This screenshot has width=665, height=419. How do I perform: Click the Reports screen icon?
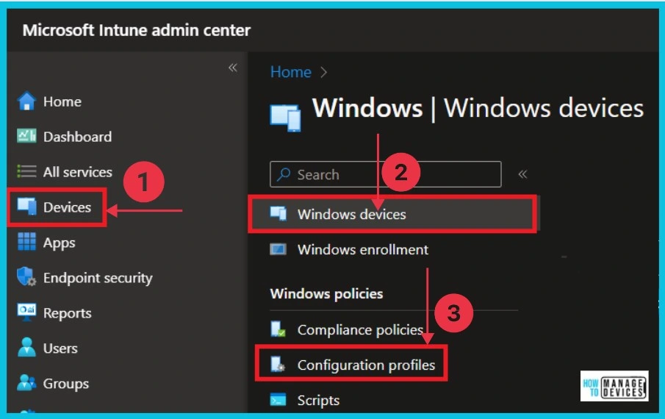point(26,312)
